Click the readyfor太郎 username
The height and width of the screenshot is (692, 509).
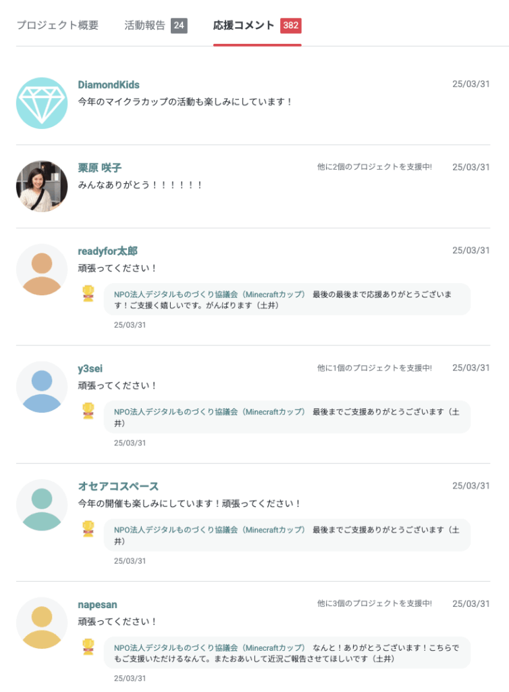108,251
